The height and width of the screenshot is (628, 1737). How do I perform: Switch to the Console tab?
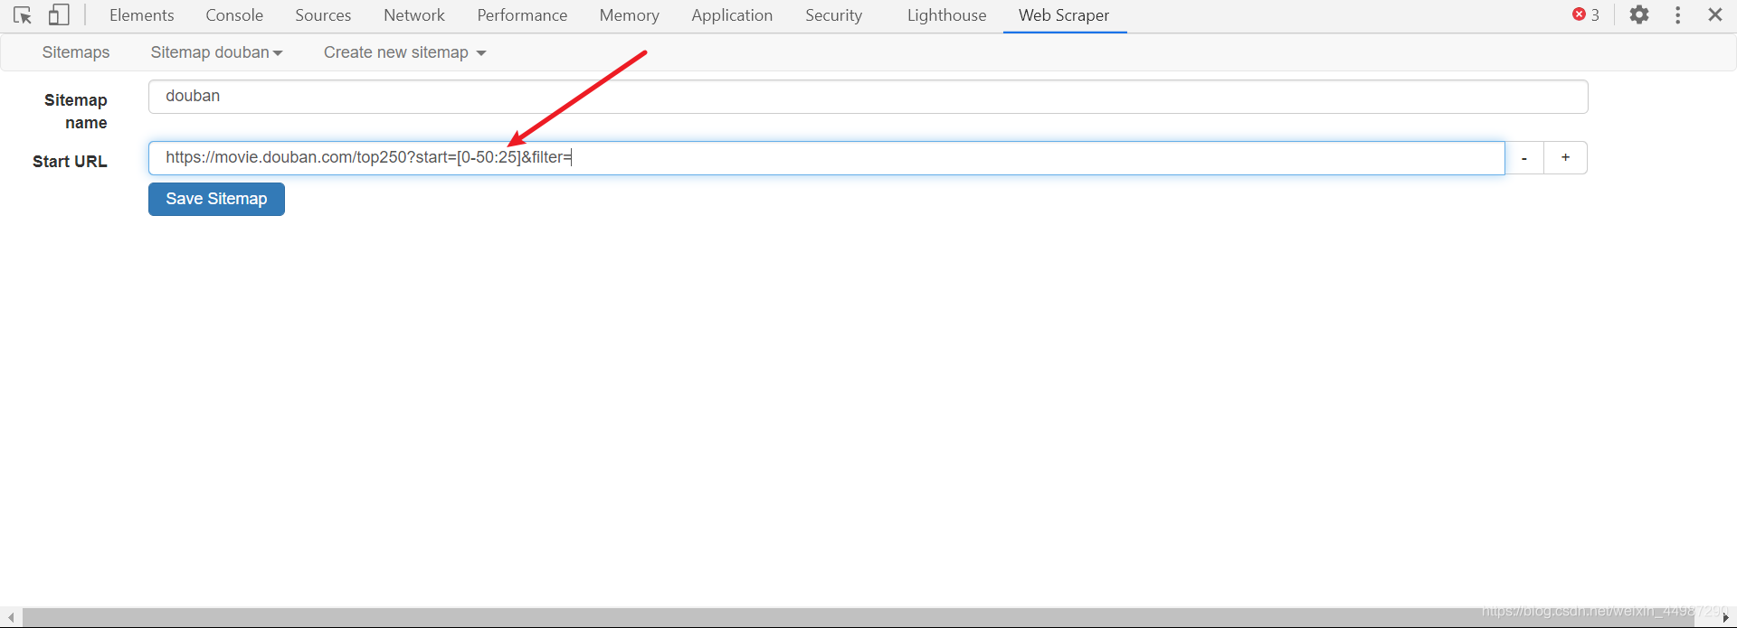[x=234, y=15]
